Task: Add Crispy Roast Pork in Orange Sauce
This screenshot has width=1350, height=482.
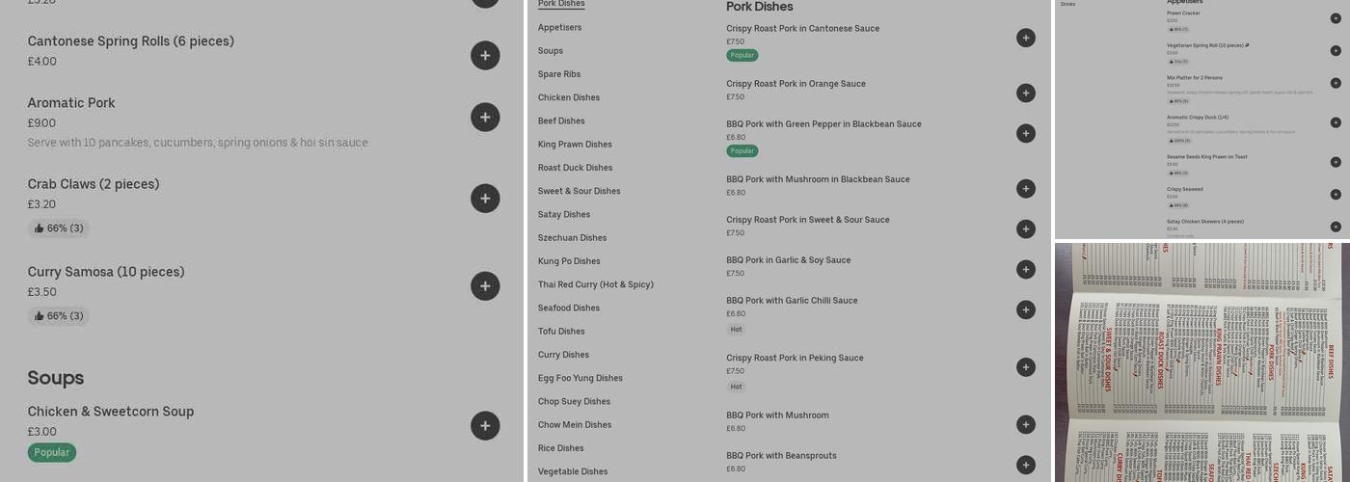Action: tap(1025, 93)
